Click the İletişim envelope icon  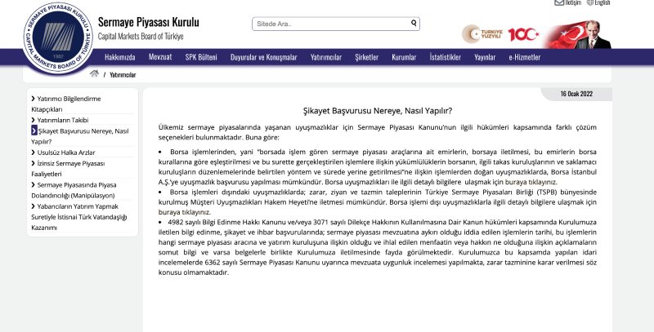559,2
